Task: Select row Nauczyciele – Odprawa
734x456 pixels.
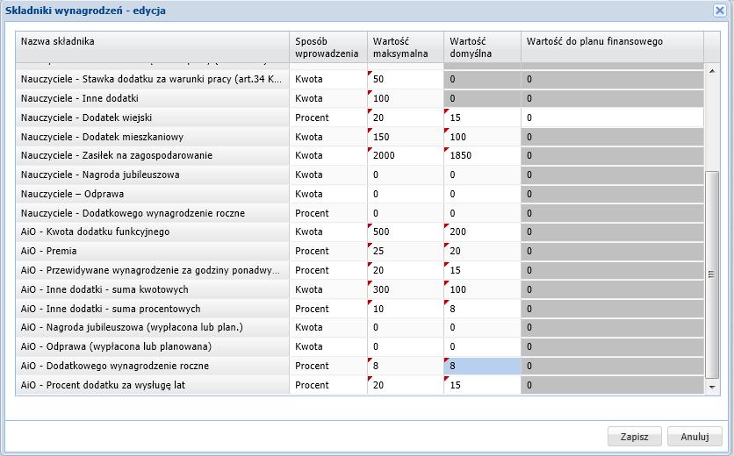Action: click(359, 194)
